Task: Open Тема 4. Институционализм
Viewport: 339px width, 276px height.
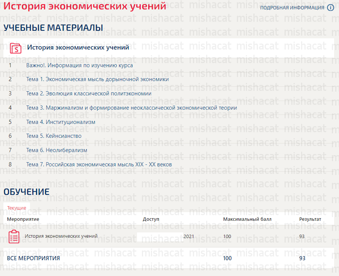Action: tap(61, 122)
